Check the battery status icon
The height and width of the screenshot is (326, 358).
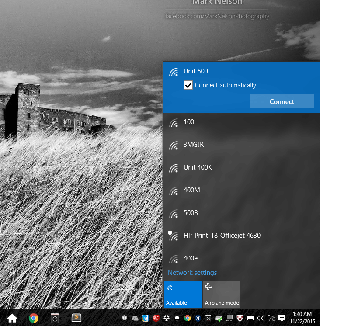250,318
